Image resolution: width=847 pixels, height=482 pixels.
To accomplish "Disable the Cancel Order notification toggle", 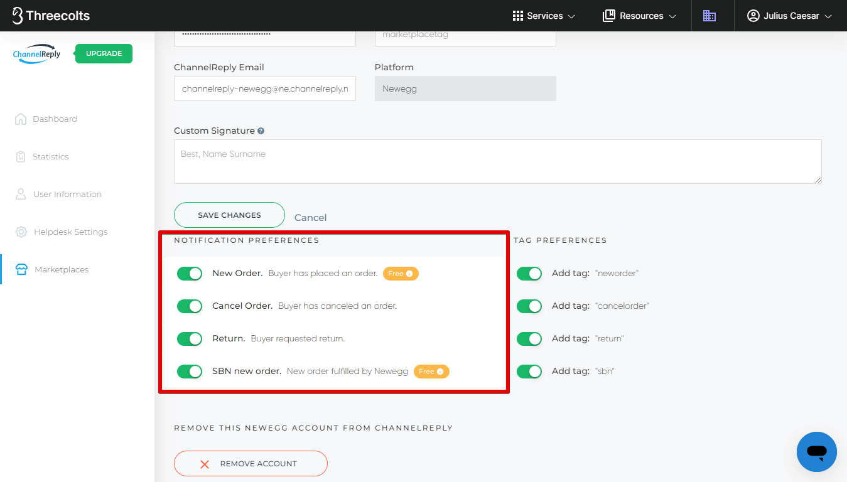I will point(190,306).
